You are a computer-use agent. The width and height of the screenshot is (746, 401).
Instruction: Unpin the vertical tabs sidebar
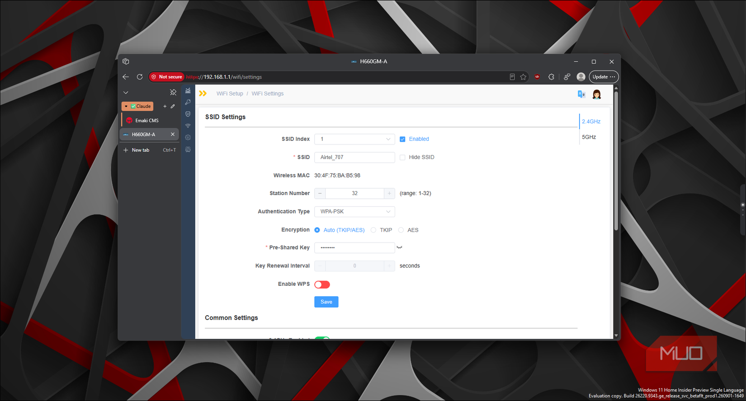pyautogui.click(x=173, y=93)
